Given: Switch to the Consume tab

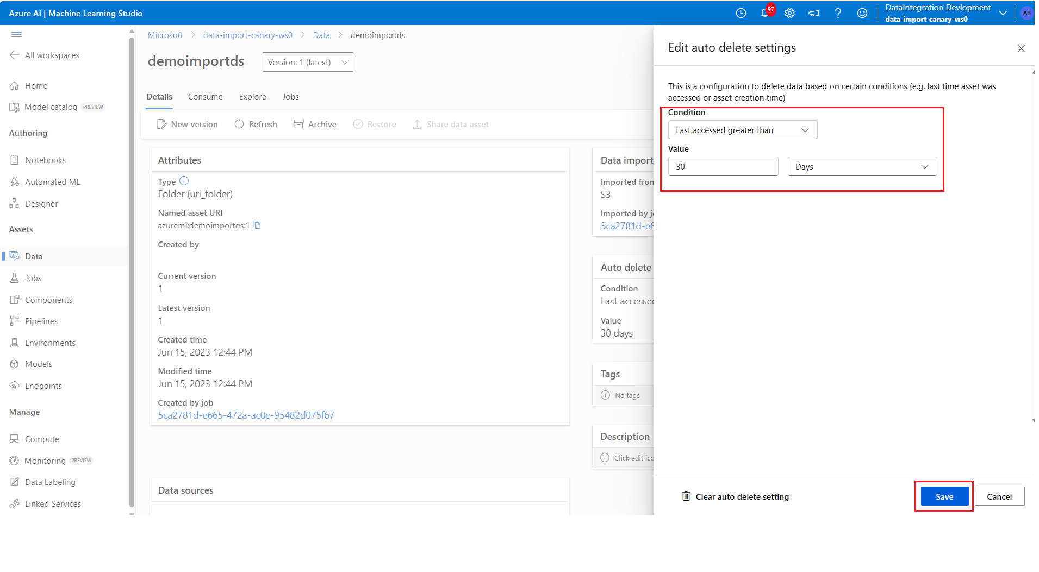Looking at the screenshot, I should point(205,97).
